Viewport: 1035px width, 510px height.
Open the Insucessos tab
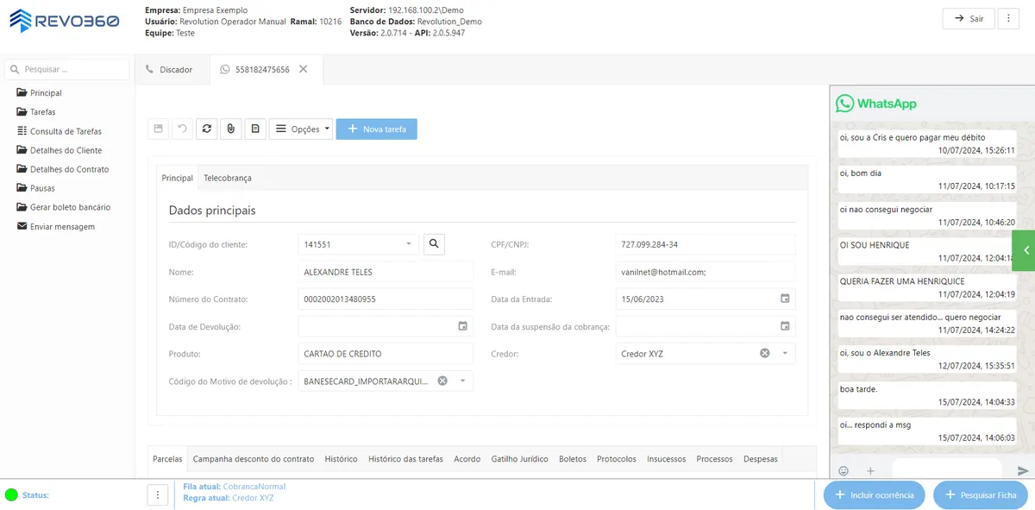click(667, 459)
